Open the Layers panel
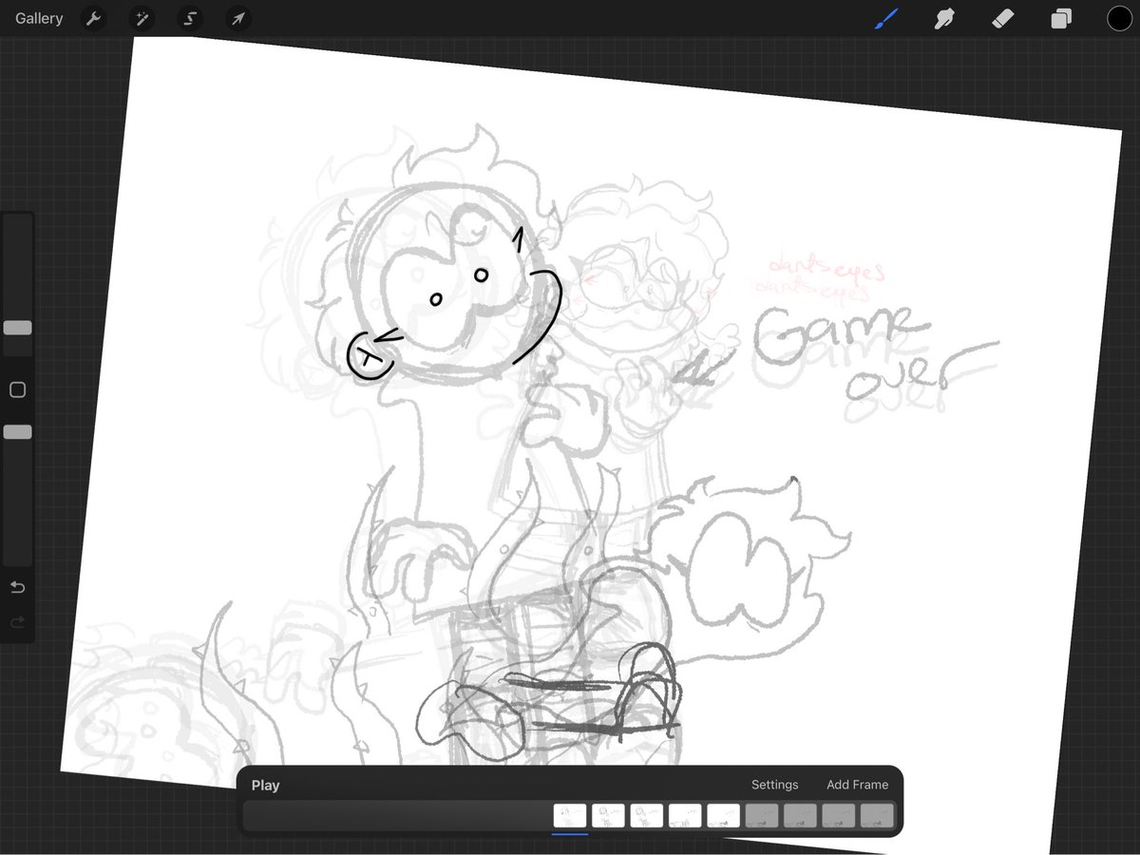Screen dimensions: 1140x855 [x=1061, y=18]
